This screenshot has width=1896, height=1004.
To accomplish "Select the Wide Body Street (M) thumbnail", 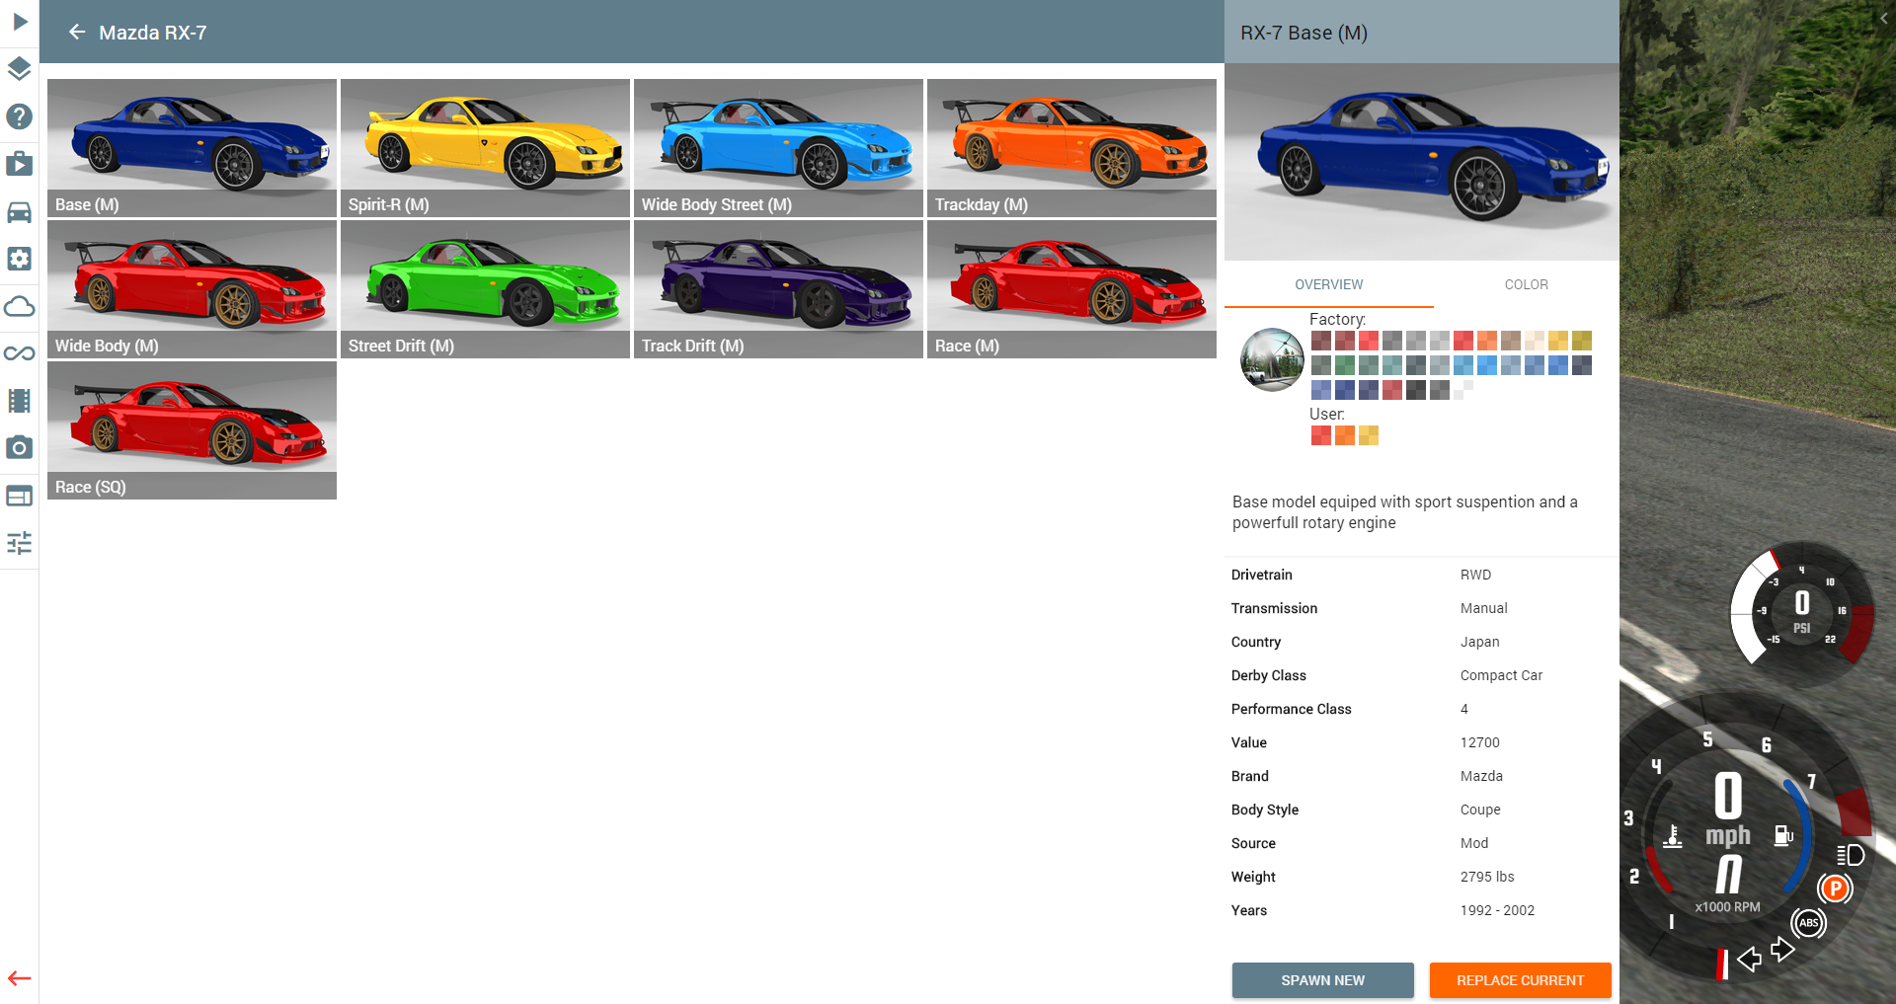I will 778,148.
